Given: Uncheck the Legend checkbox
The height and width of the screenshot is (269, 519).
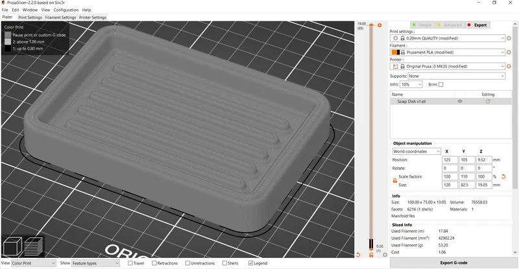Looking at the screenshot, I should pos(251,263).
